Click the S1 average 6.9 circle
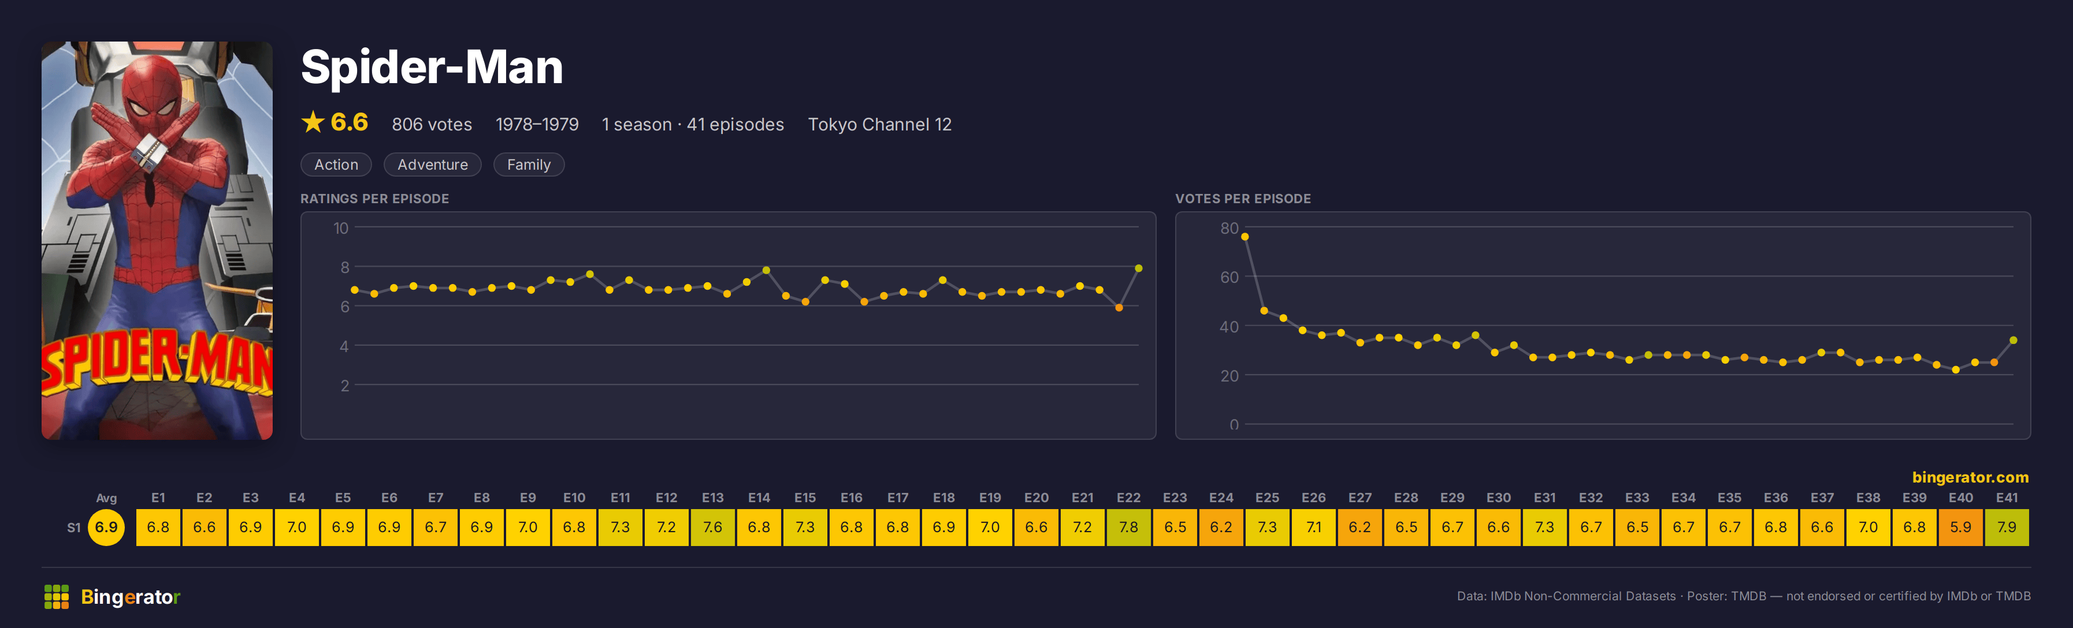Screen dimensions: 2073x628 [x=106, y=528]
